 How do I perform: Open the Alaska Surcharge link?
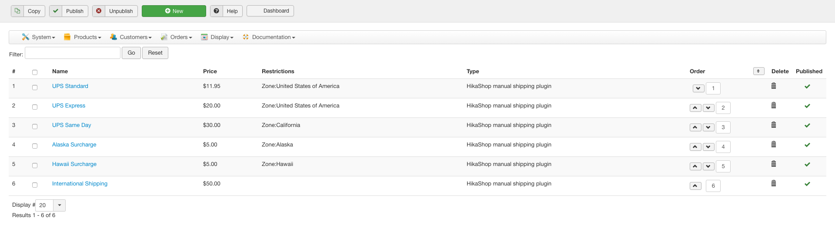[x=74, y=145]
